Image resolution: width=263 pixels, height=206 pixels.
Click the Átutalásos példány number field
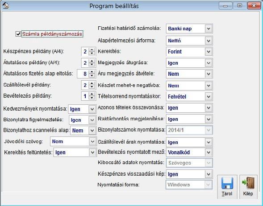(85, 63)
